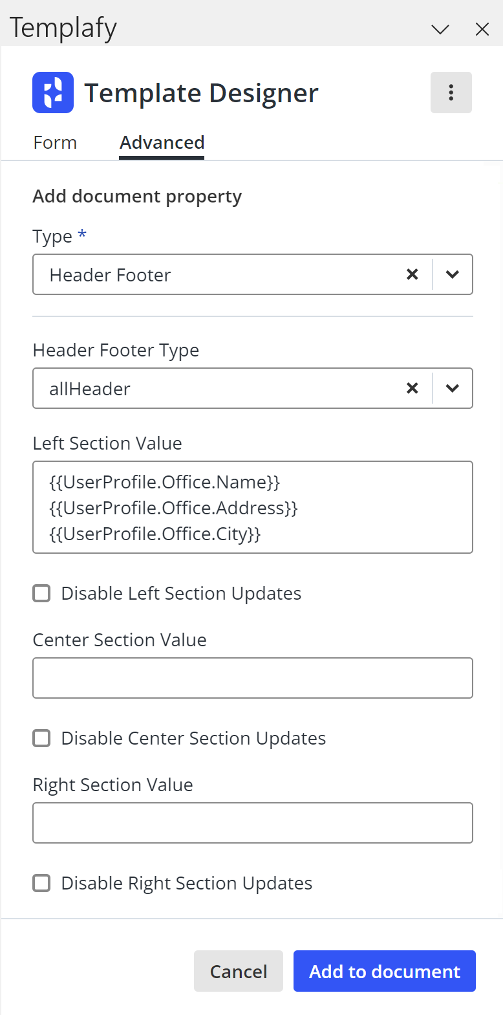Click the Templafy Template Designer logo
The image size is (503, 1015).
click(53, 93)
